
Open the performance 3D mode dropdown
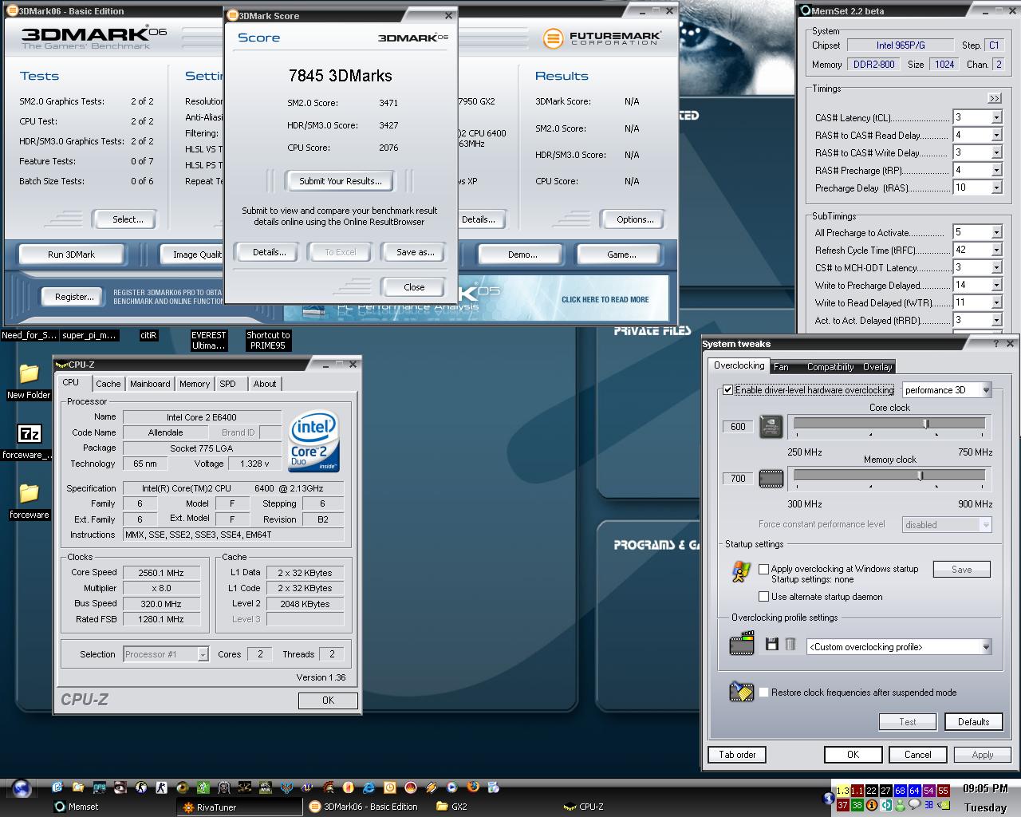[986, 390]
